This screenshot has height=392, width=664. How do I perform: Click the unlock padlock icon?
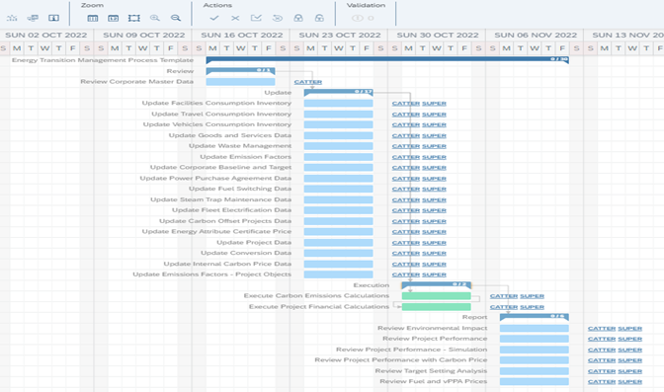click(319, 18)
